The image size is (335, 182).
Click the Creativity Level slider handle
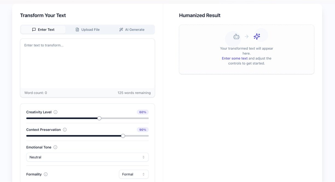pos(99,118)
